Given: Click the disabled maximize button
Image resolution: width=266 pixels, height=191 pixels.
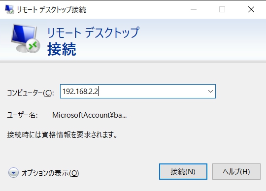Looking at the screenshot, I should coord(222,9).
